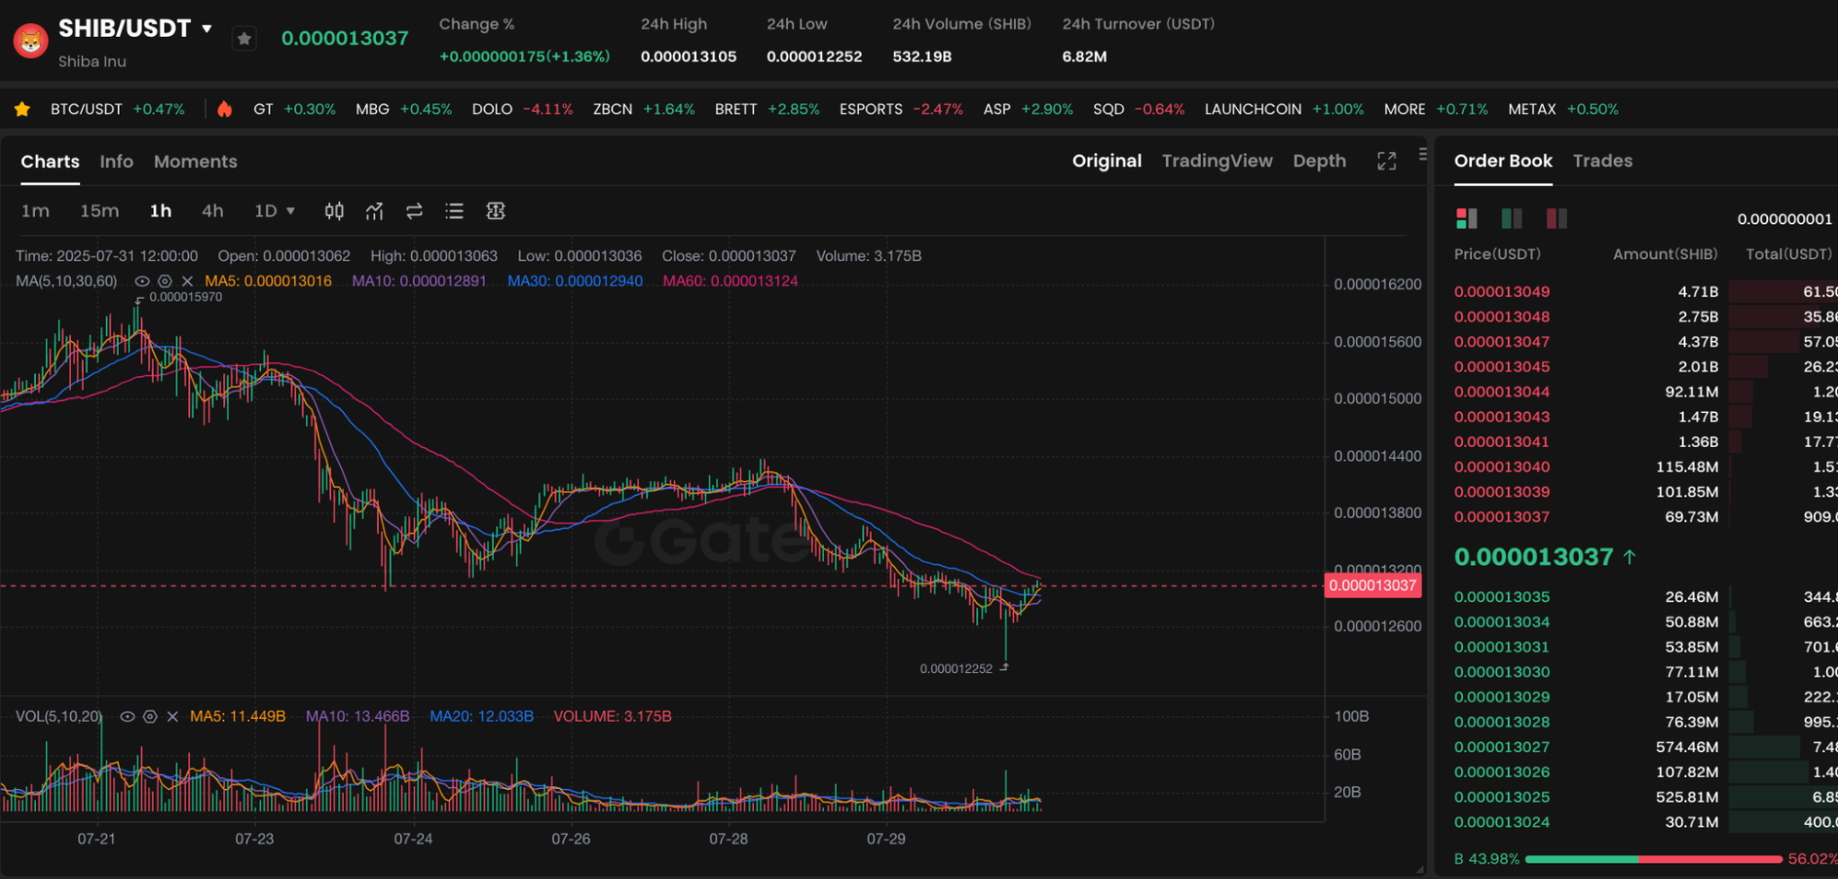Image resolution: width=1838 pixels, height=879 pixels.
Task: Switch to the TradingView chart
Action: coord(1217,161)
